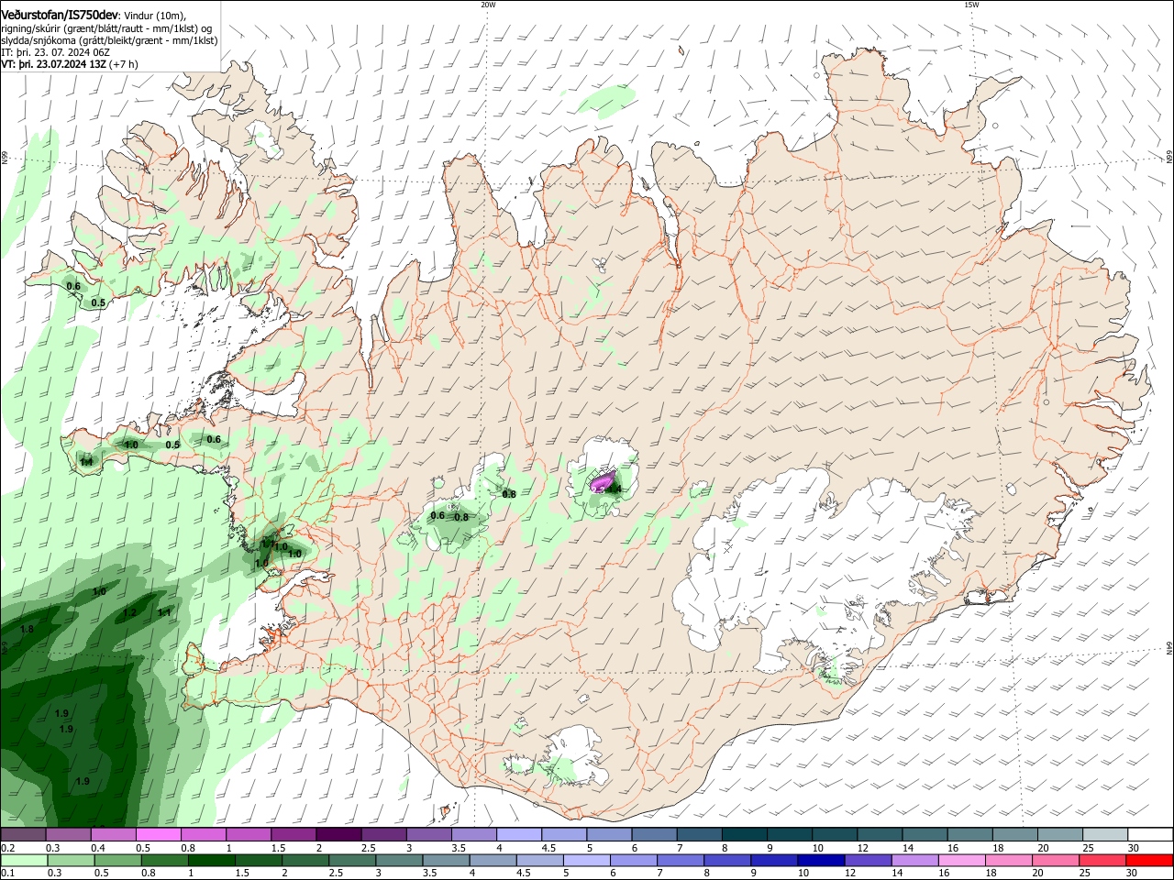The width and height of the screenshot is (1174, 880).
Task: Click the '0.1' label under rain scale
Action: 7,873
